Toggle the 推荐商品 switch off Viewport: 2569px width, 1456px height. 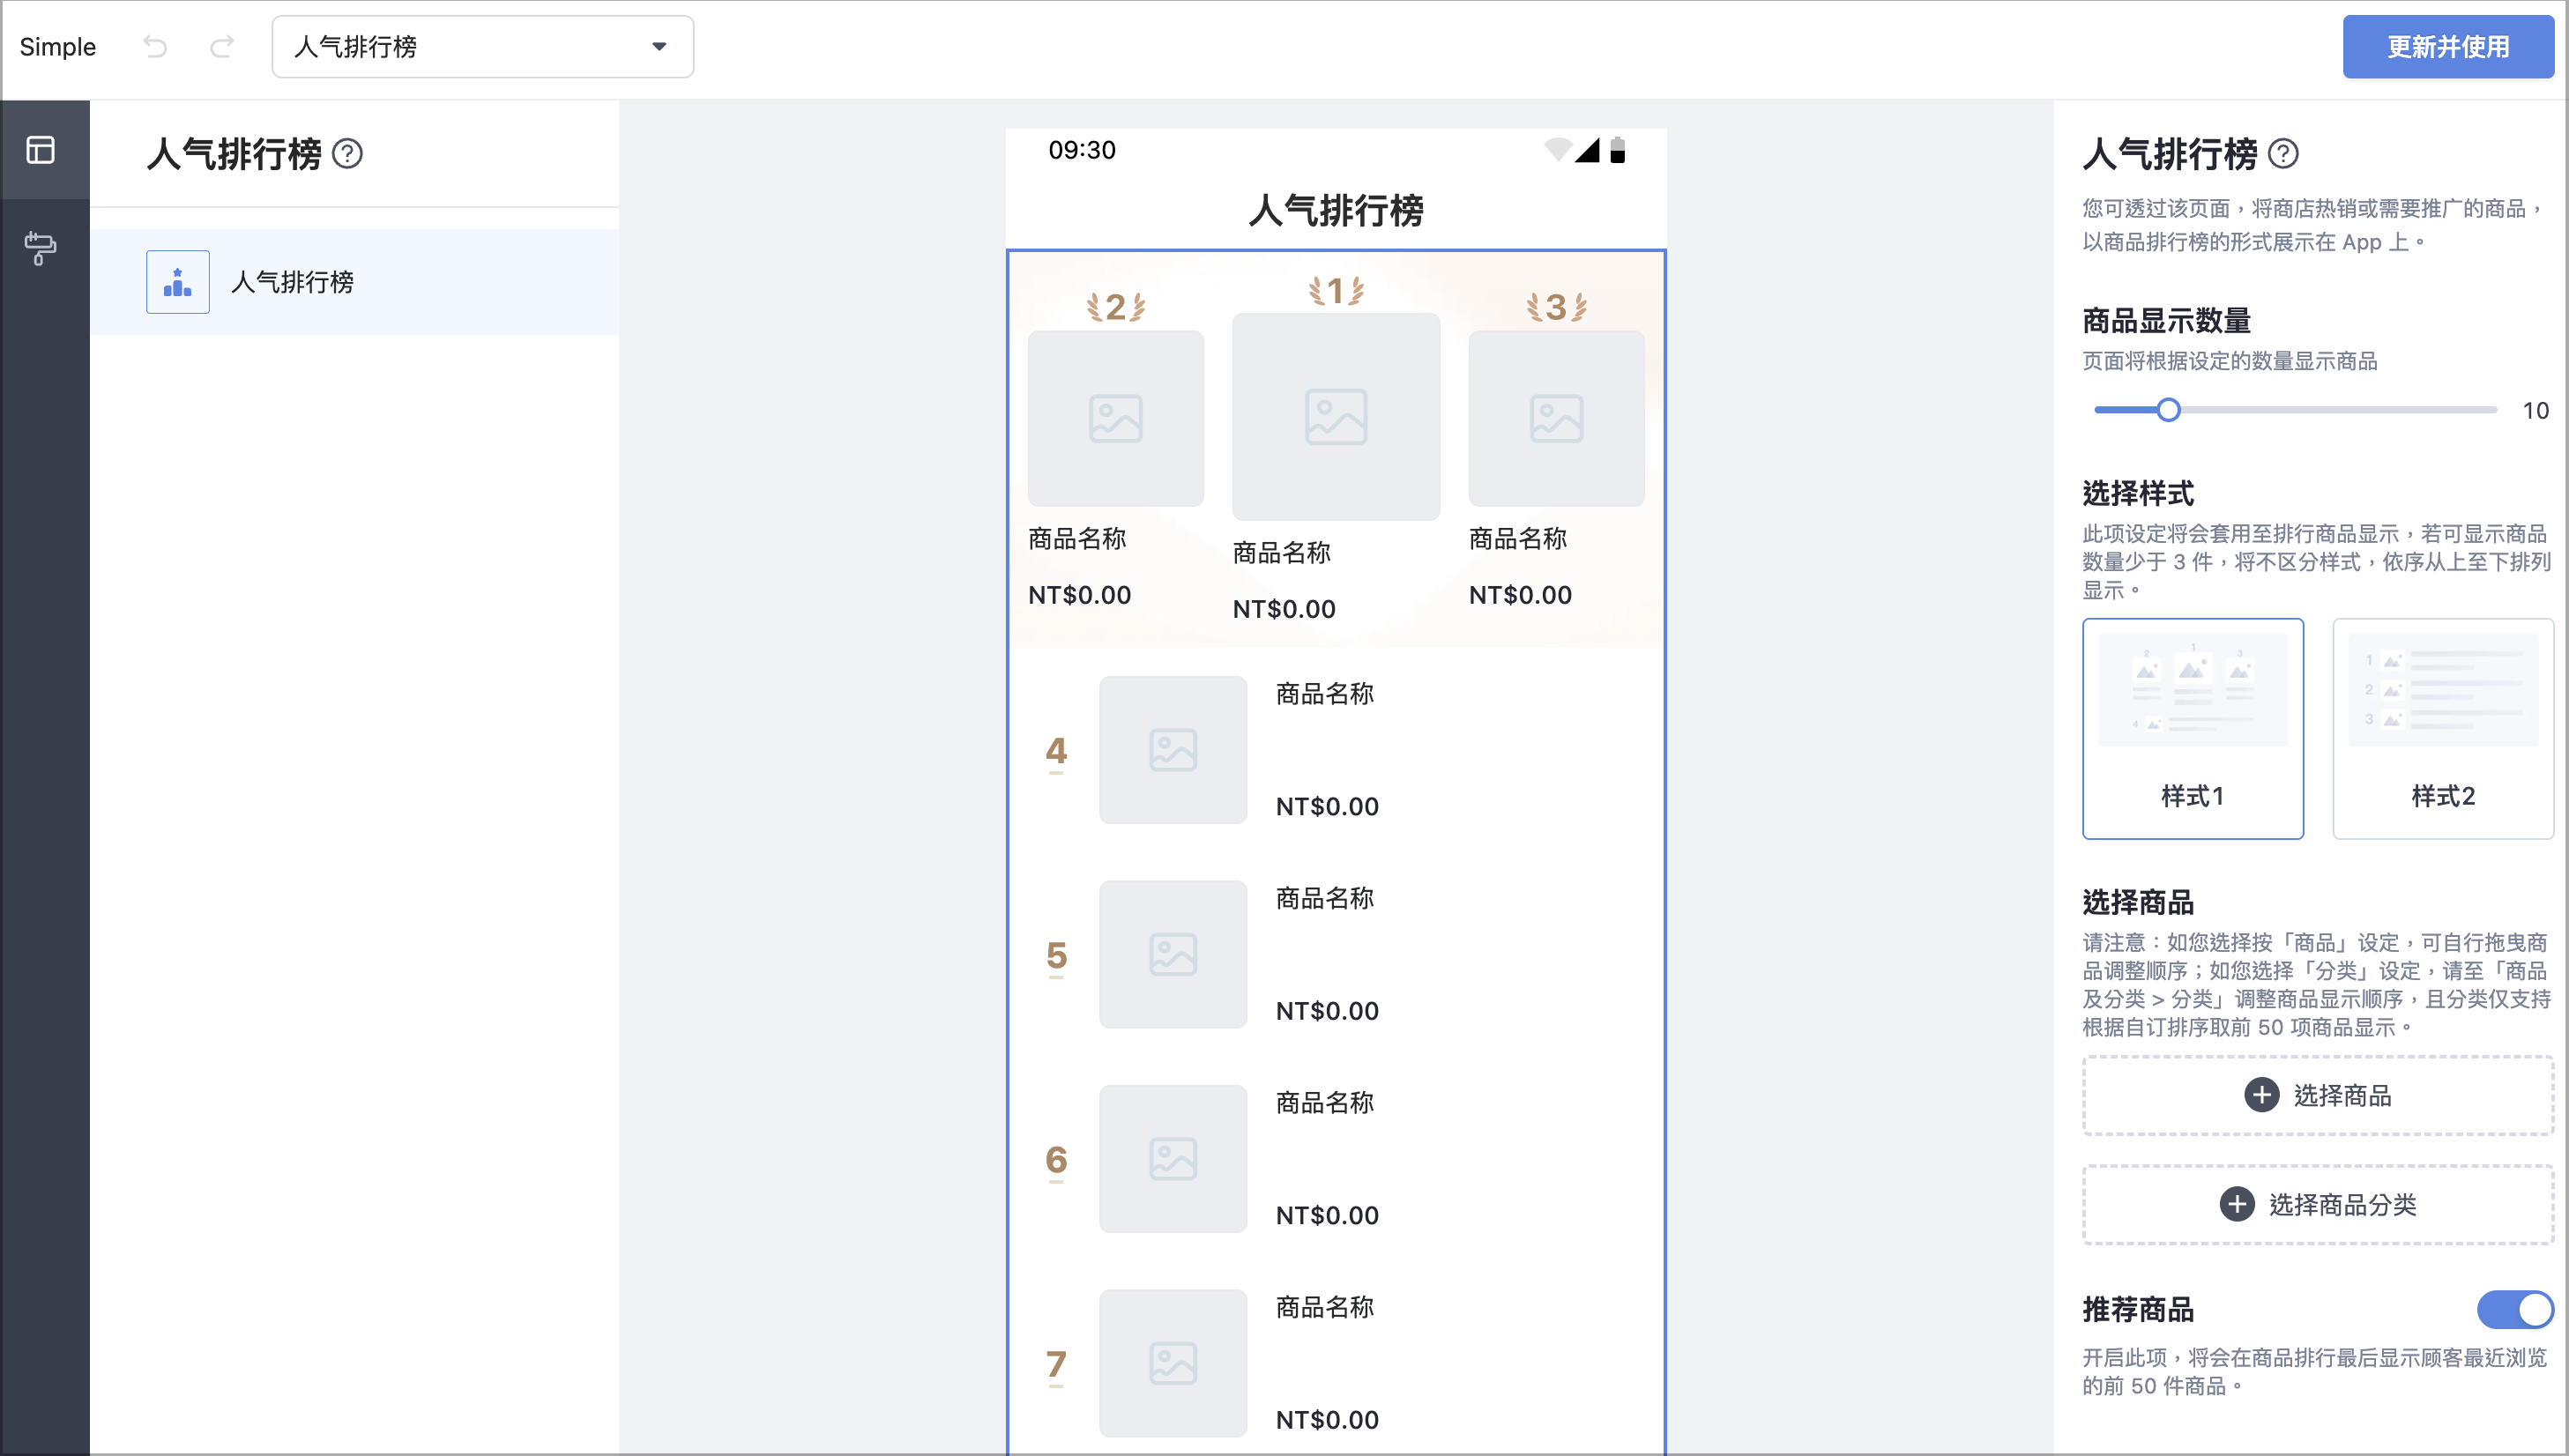tap(2515, 1309)
